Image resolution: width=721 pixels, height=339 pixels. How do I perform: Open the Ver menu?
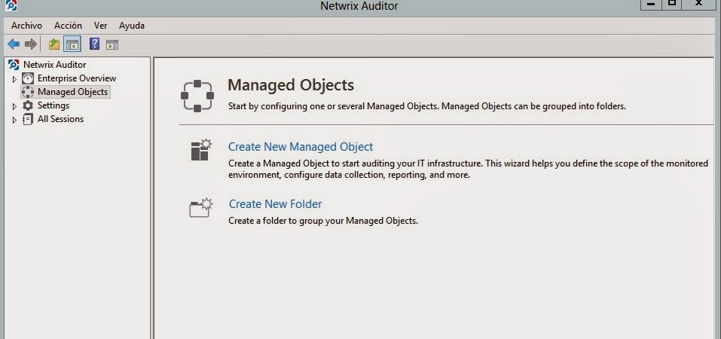click(100, 26)
